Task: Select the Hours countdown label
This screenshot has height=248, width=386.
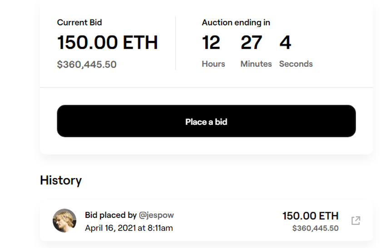Action: [213, 64]
